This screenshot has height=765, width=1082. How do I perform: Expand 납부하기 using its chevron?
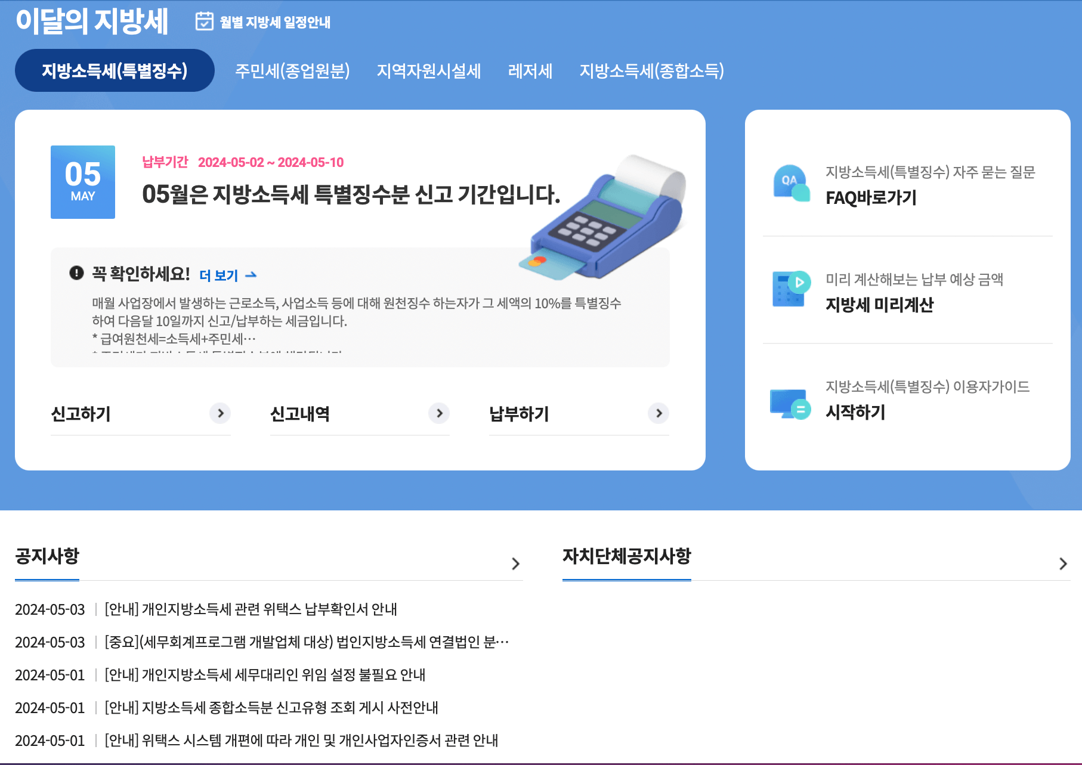click(x=659, y=413)
